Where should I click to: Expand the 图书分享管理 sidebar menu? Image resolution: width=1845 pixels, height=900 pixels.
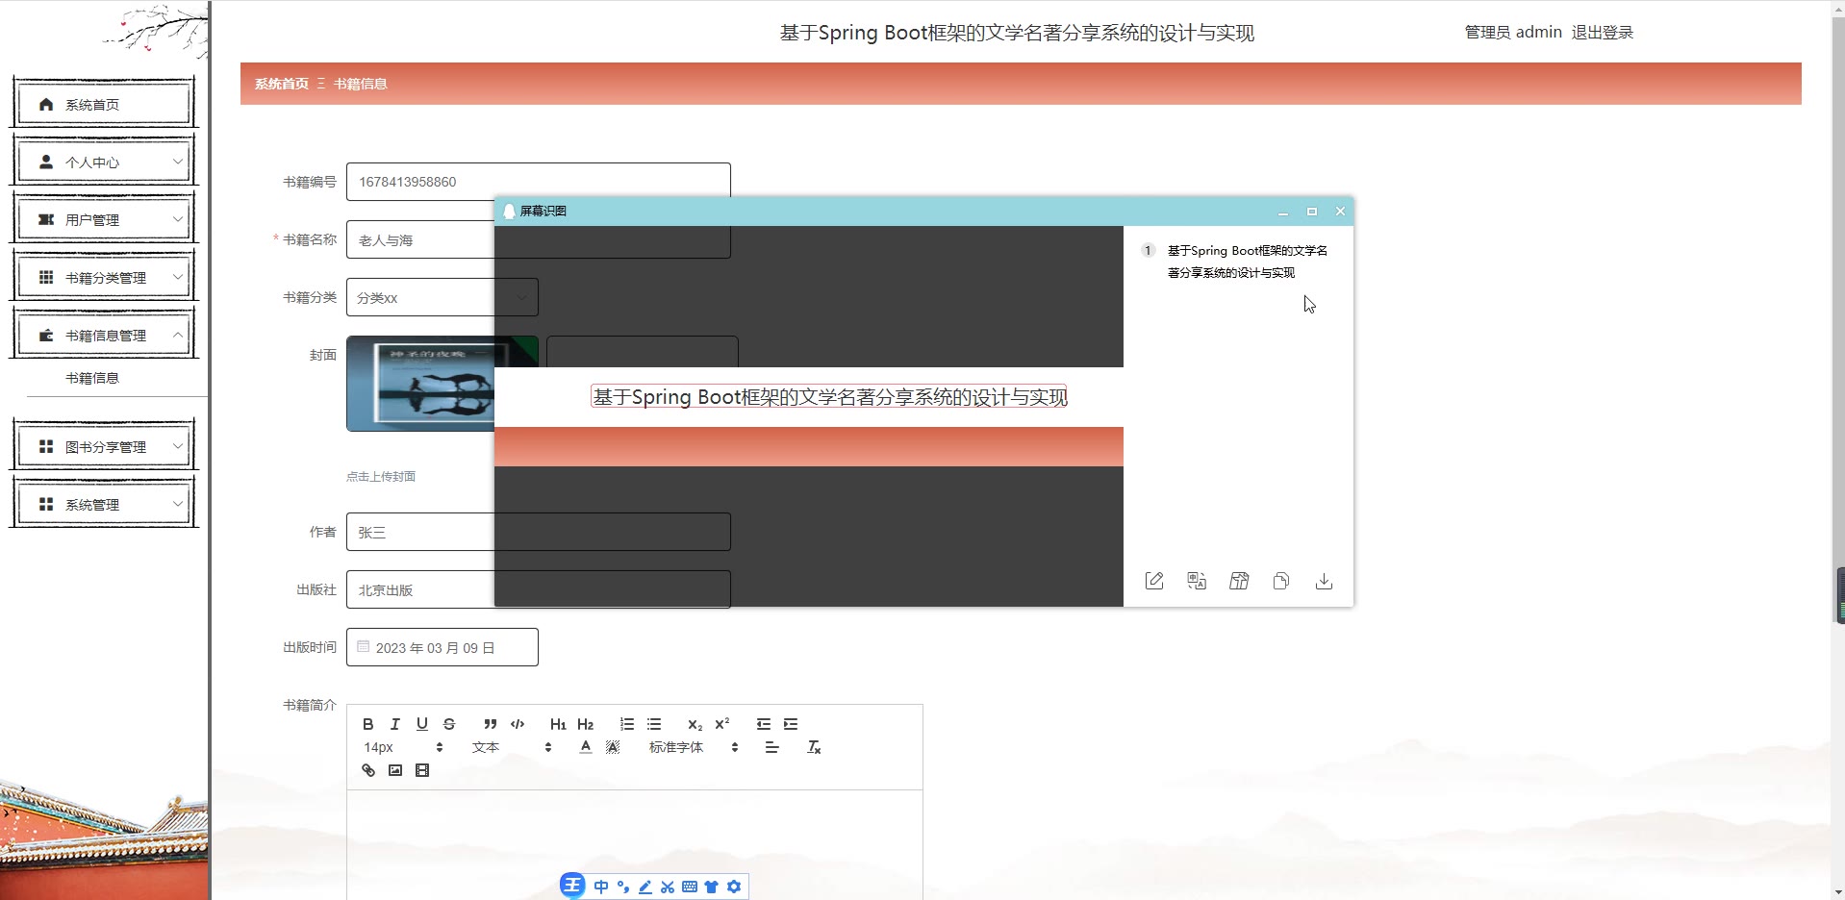point(104,446)
